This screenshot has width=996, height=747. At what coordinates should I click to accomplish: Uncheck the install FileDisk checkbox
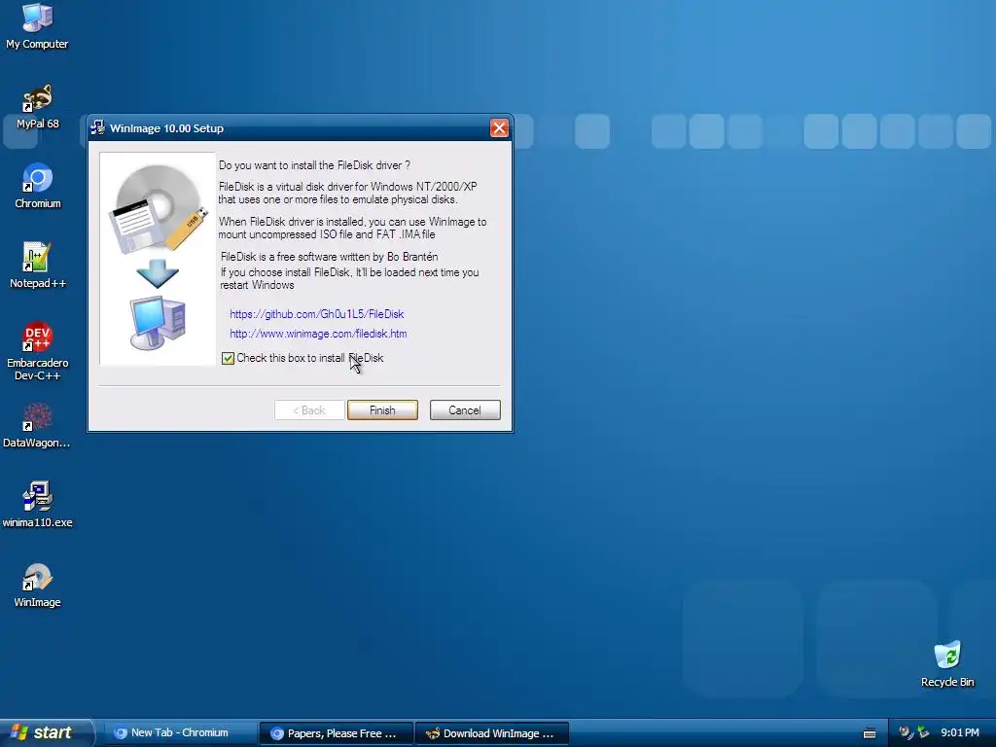228,358
